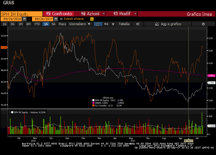Select the 6M time range tab

click(28, 24)
